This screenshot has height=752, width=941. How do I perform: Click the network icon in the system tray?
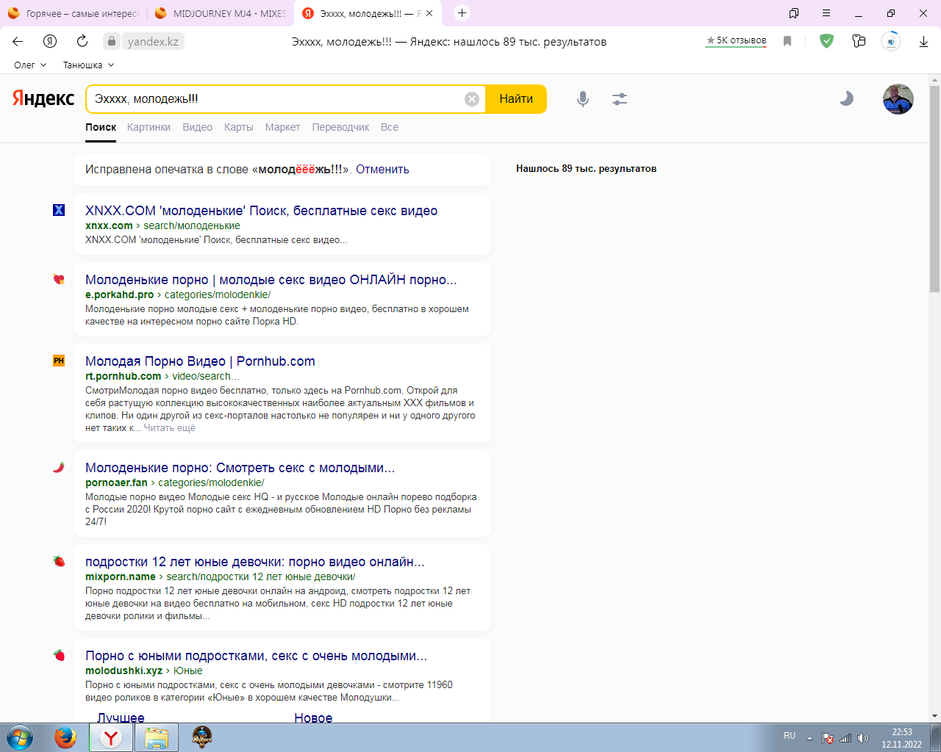click(x=845, y=738)
